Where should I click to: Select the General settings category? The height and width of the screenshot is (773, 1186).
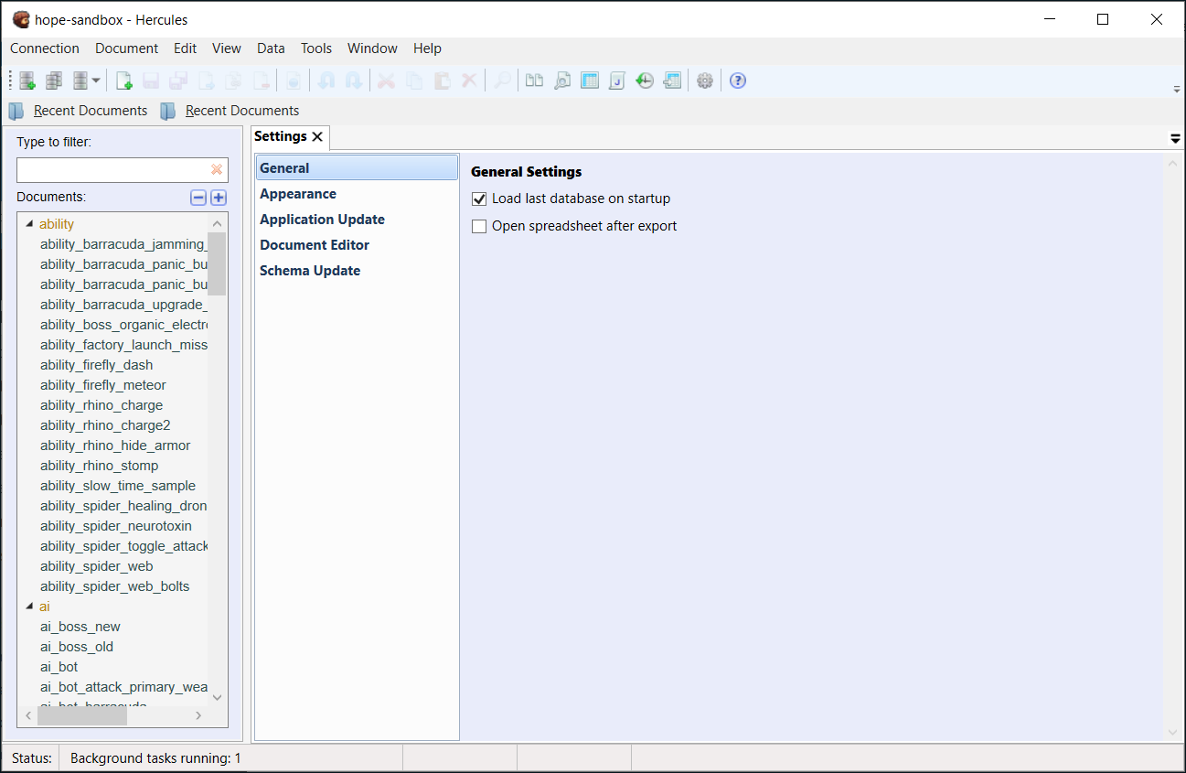pyautogui.click(x=357, y=168)
